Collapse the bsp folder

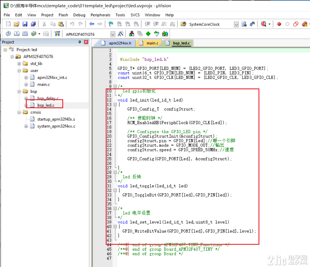tap(19, 92)
